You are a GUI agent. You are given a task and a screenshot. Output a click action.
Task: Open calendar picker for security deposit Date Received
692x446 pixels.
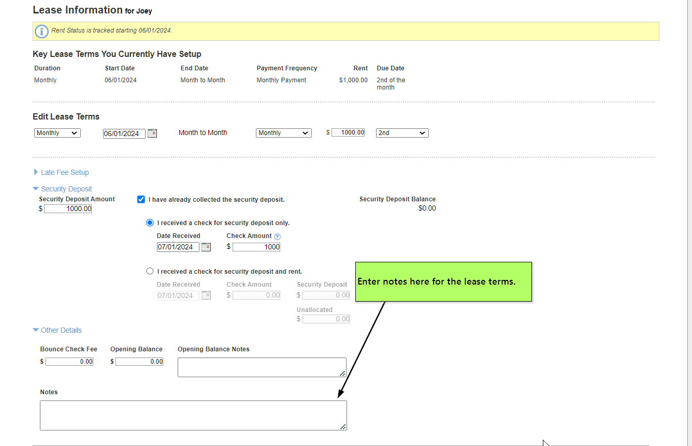(206, 247)
